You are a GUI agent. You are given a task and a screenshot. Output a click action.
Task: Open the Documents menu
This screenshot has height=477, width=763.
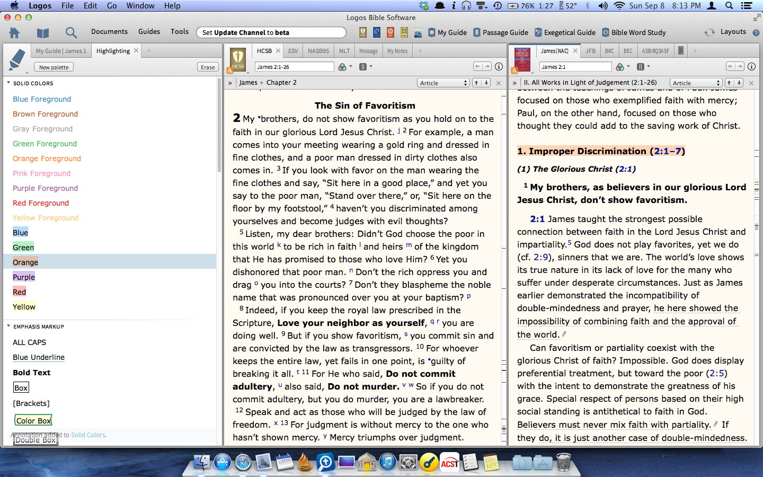[x=109, y=32]
